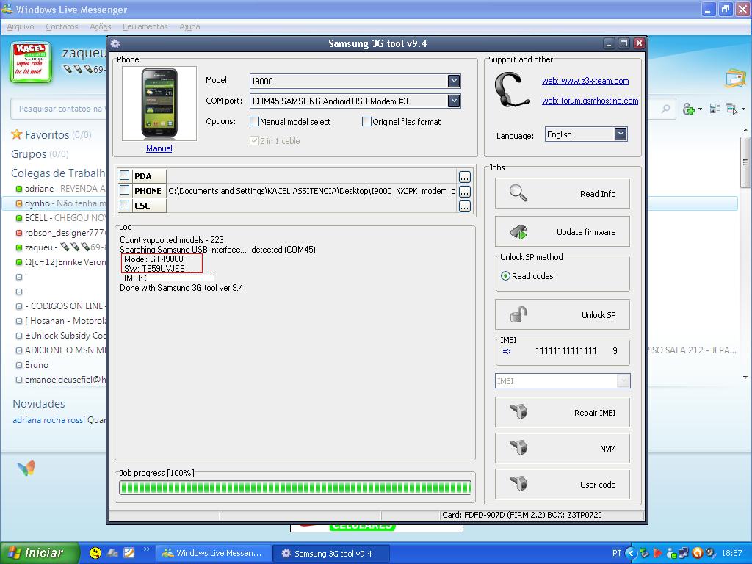Screen dimensions: 752x564
Task: Check the PDA file checkbox
Action: pos(125,176)
